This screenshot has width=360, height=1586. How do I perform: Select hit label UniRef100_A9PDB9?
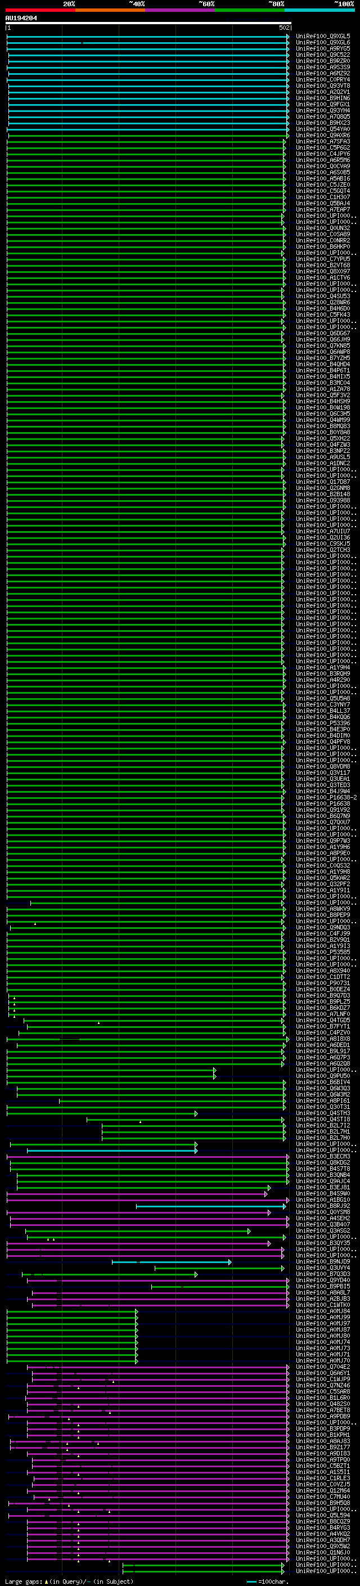323,1416
